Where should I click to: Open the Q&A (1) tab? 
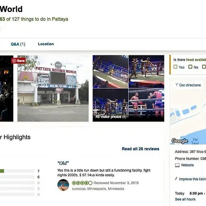tap(18, 44)
